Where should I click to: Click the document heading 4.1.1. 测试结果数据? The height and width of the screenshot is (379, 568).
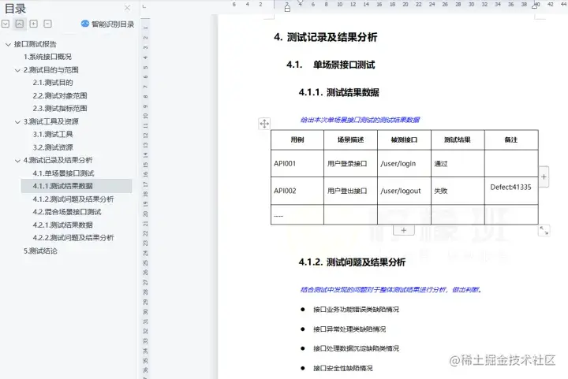pos(338,92)
